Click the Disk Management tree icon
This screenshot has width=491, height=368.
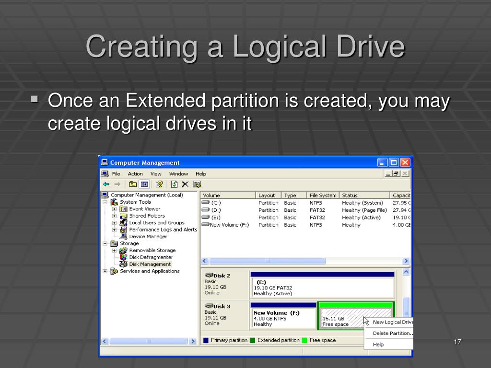(123, 264)
